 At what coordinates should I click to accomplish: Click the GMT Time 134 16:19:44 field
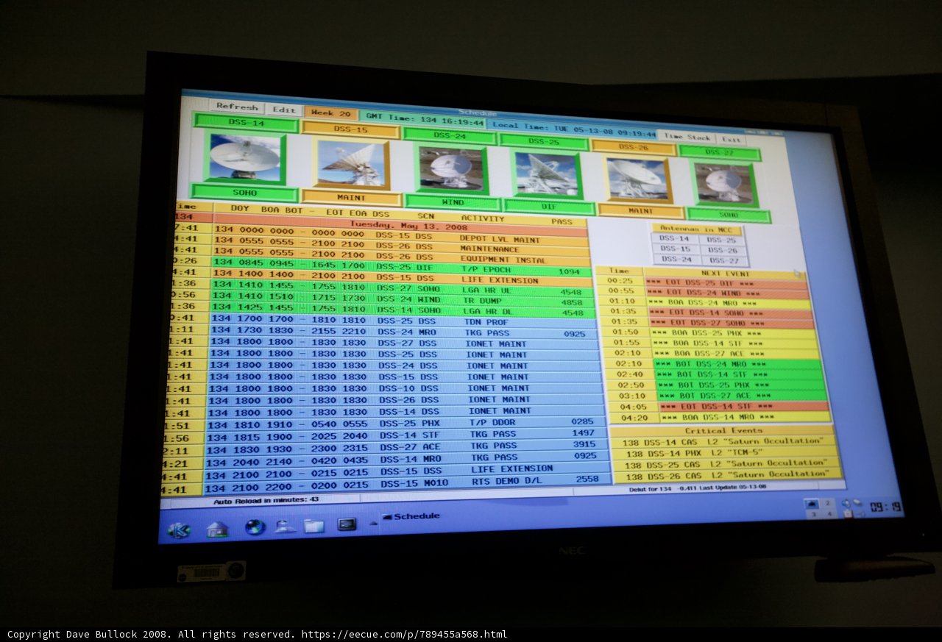[x=422, y=120]
